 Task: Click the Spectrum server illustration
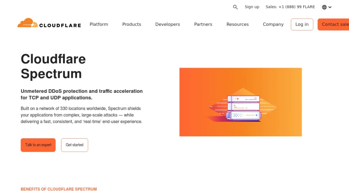(241, 102)
